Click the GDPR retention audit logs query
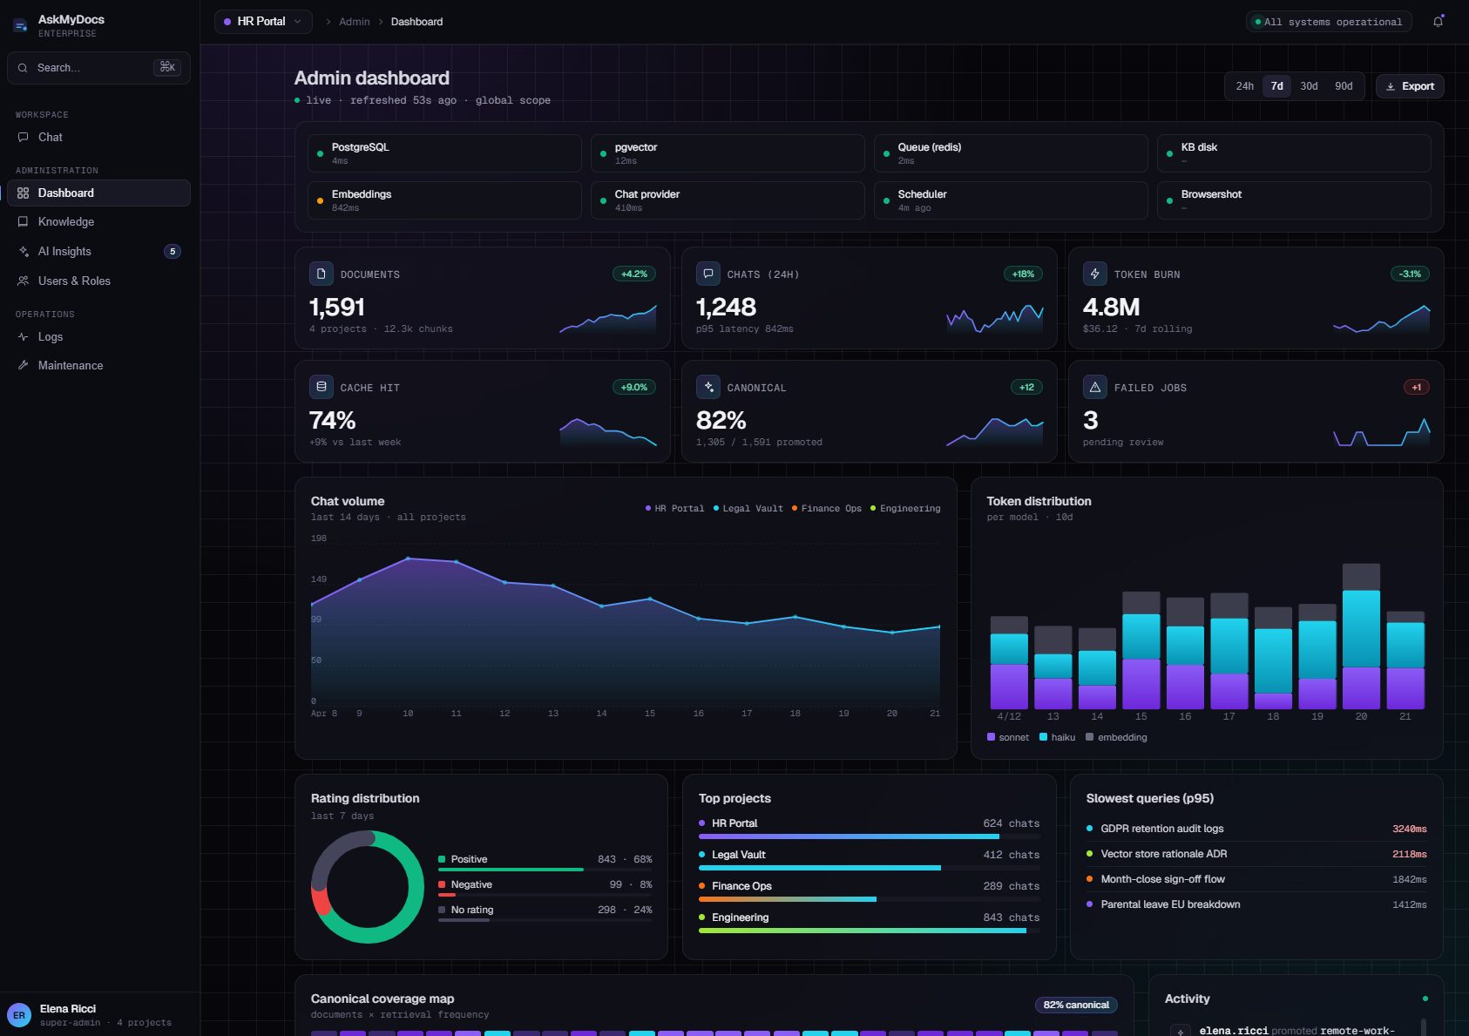The image size is (1469, 1036). [1256, 829]
